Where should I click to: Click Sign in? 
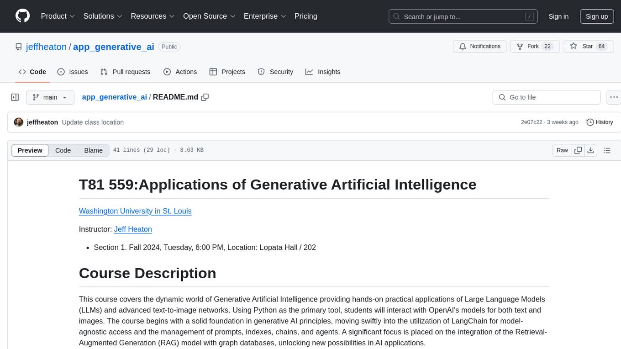coord(558,16)
